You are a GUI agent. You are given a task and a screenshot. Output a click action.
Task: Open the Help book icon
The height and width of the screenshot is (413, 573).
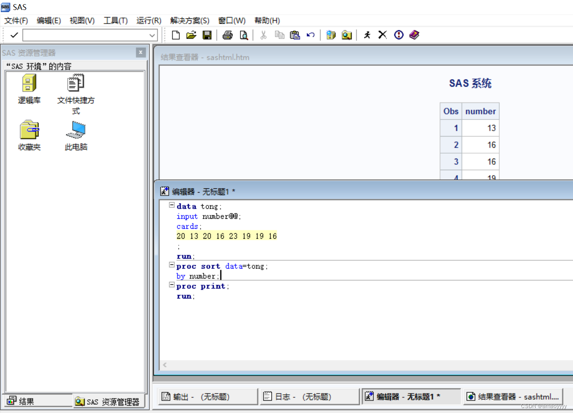[414, 35]
